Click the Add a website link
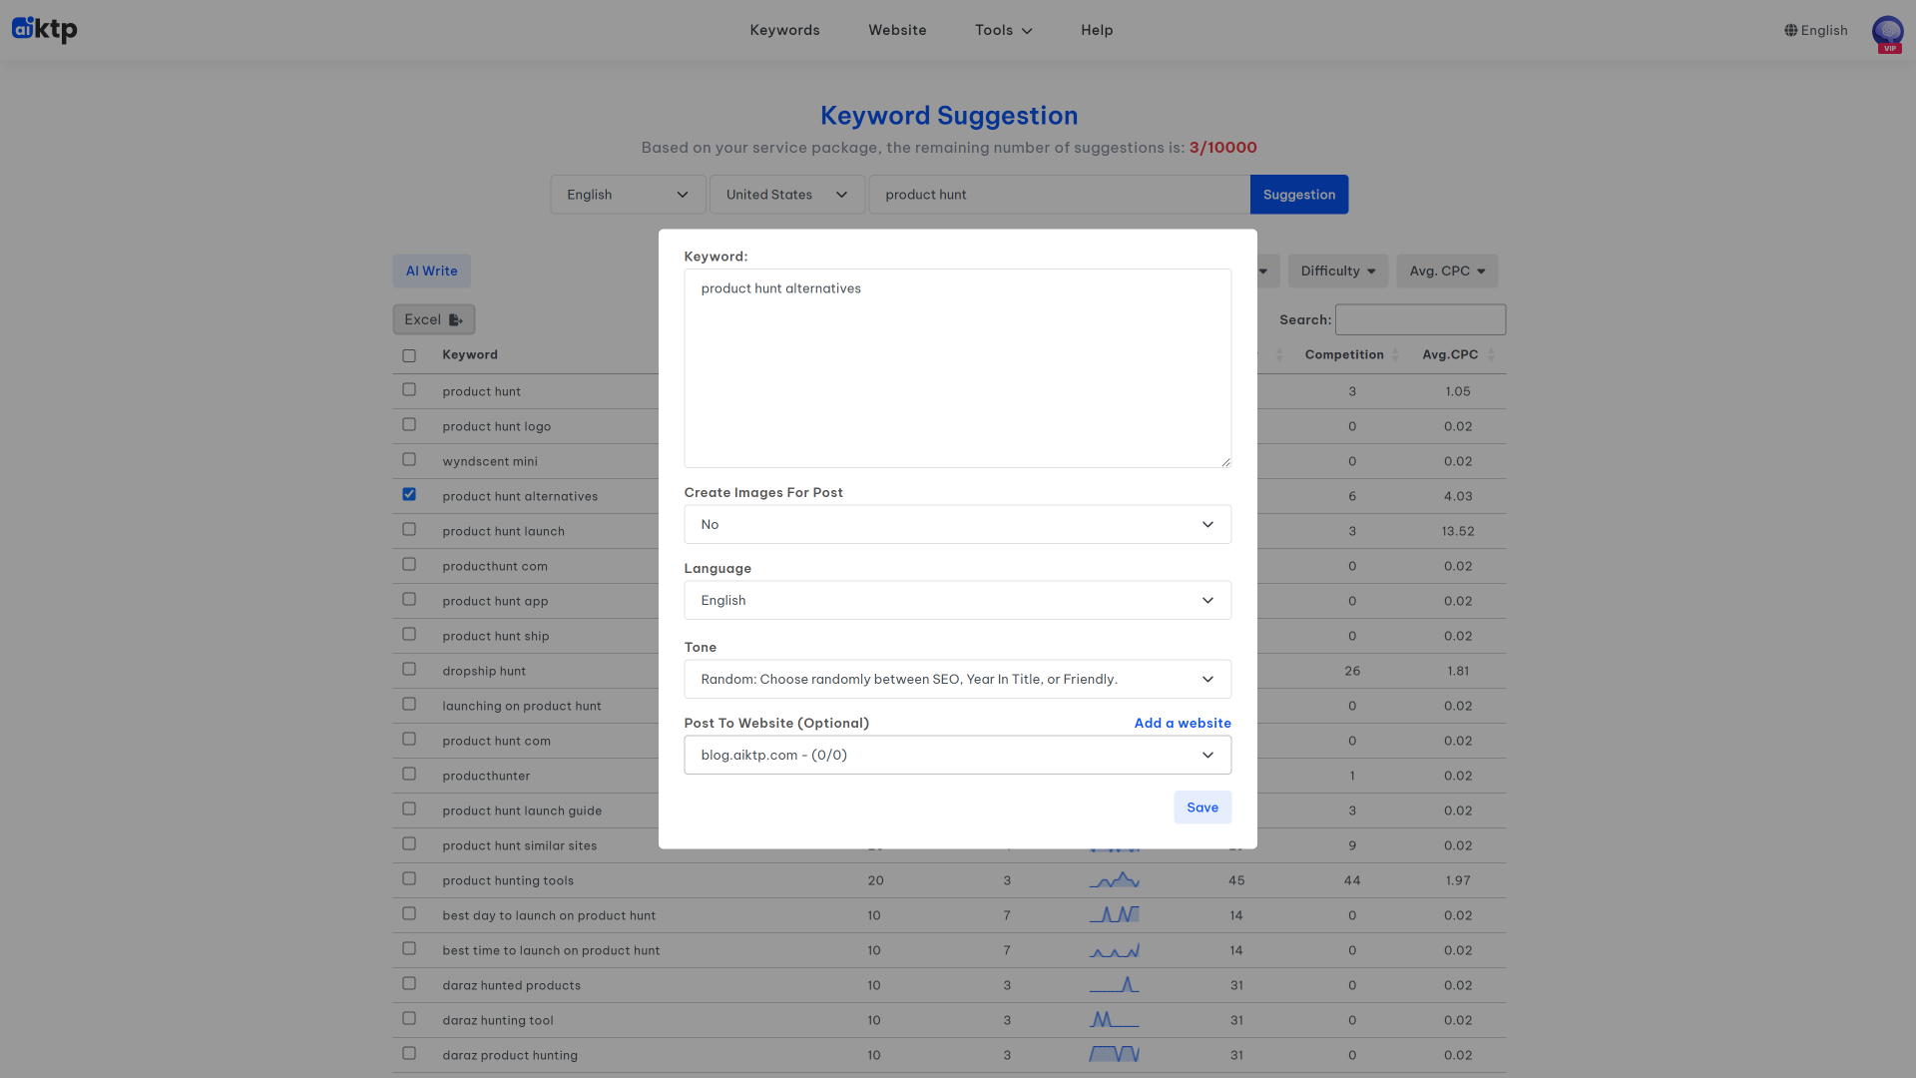The image size is (1916, 1079). (x=1183, y=724)
